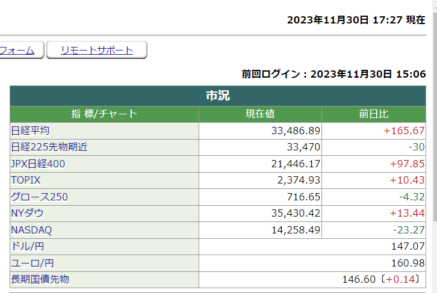The height and width of the screenshot is (293, 437).
Task: Open the TOPIX chart link
Action: click(x=26, y=180)
